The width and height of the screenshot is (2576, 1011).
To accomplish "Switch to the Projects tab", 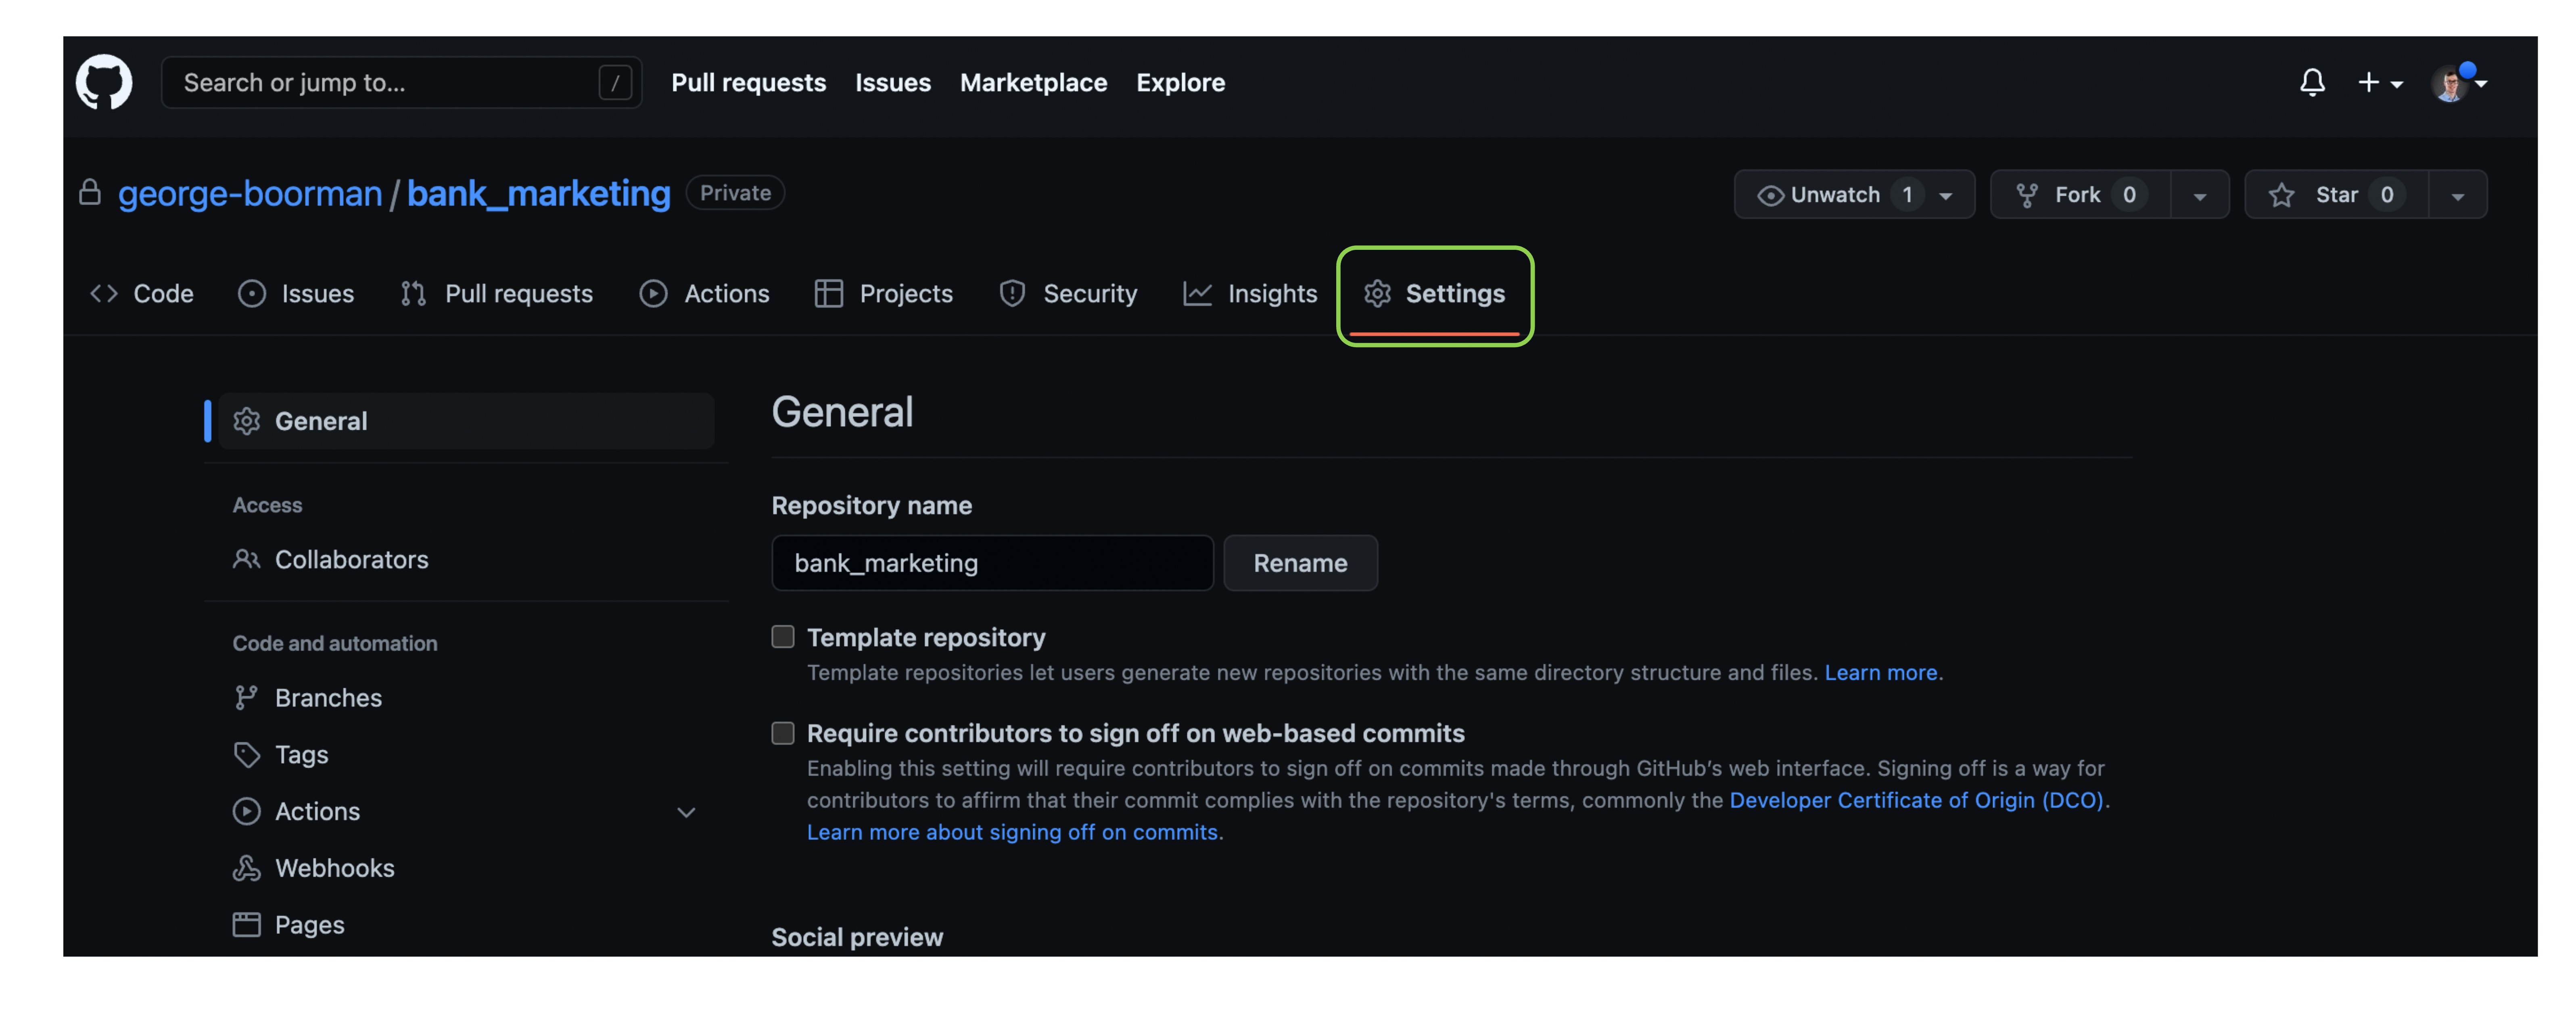I will coord(884,293).
